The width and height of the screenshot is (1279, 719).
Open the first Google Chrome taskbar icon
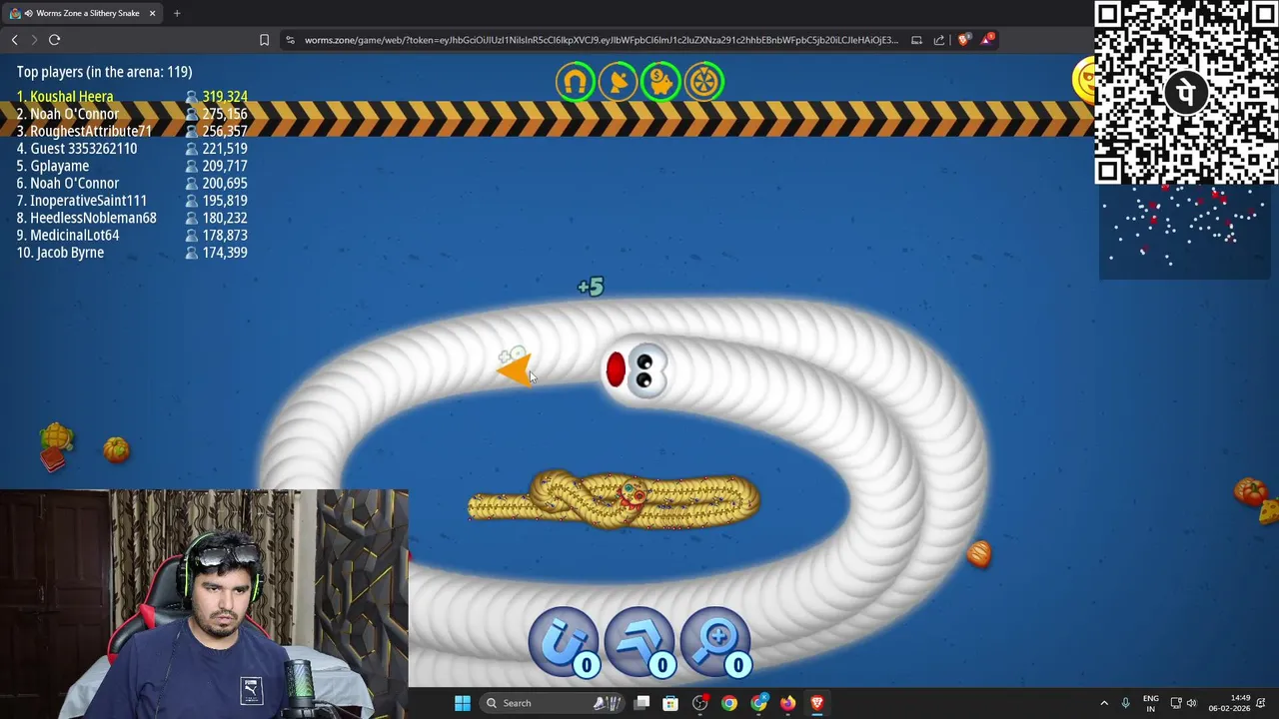coord(729,703)
